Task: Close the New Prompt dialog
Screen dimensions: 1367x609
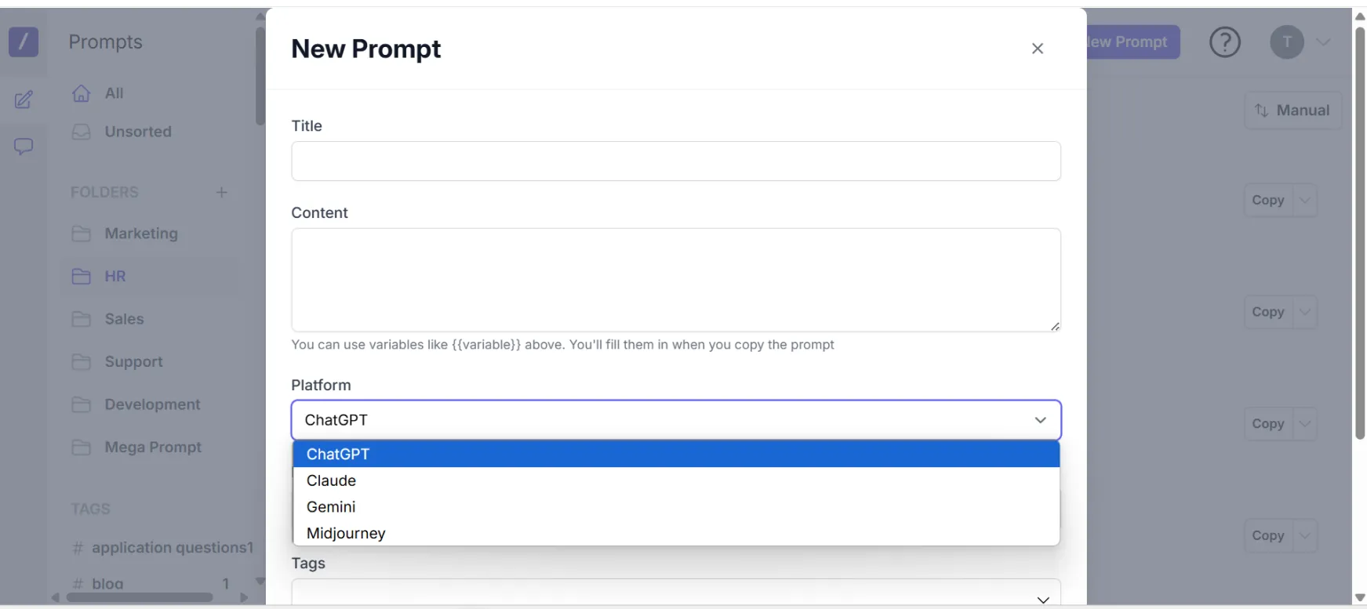Action: point(1037,49)
